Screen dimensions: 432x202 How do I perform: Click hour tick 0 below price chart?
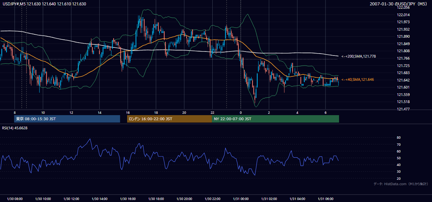click(241, 112)
